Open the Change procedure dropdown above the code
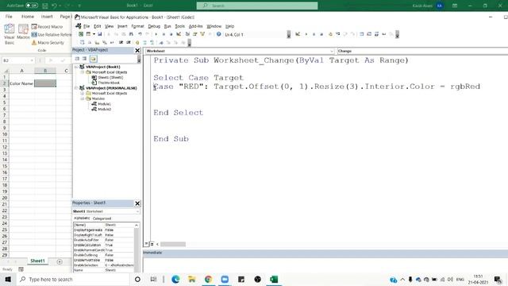Image resolution: width=508 pixels, height=286 pixels. tap(422, 51)
